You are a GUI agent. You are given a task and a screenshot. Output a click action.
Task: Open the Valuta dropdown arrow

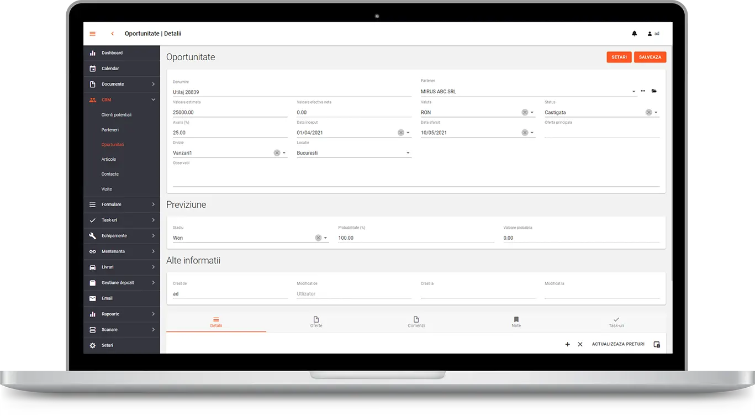pyautogui.click(x=532, y=112)
